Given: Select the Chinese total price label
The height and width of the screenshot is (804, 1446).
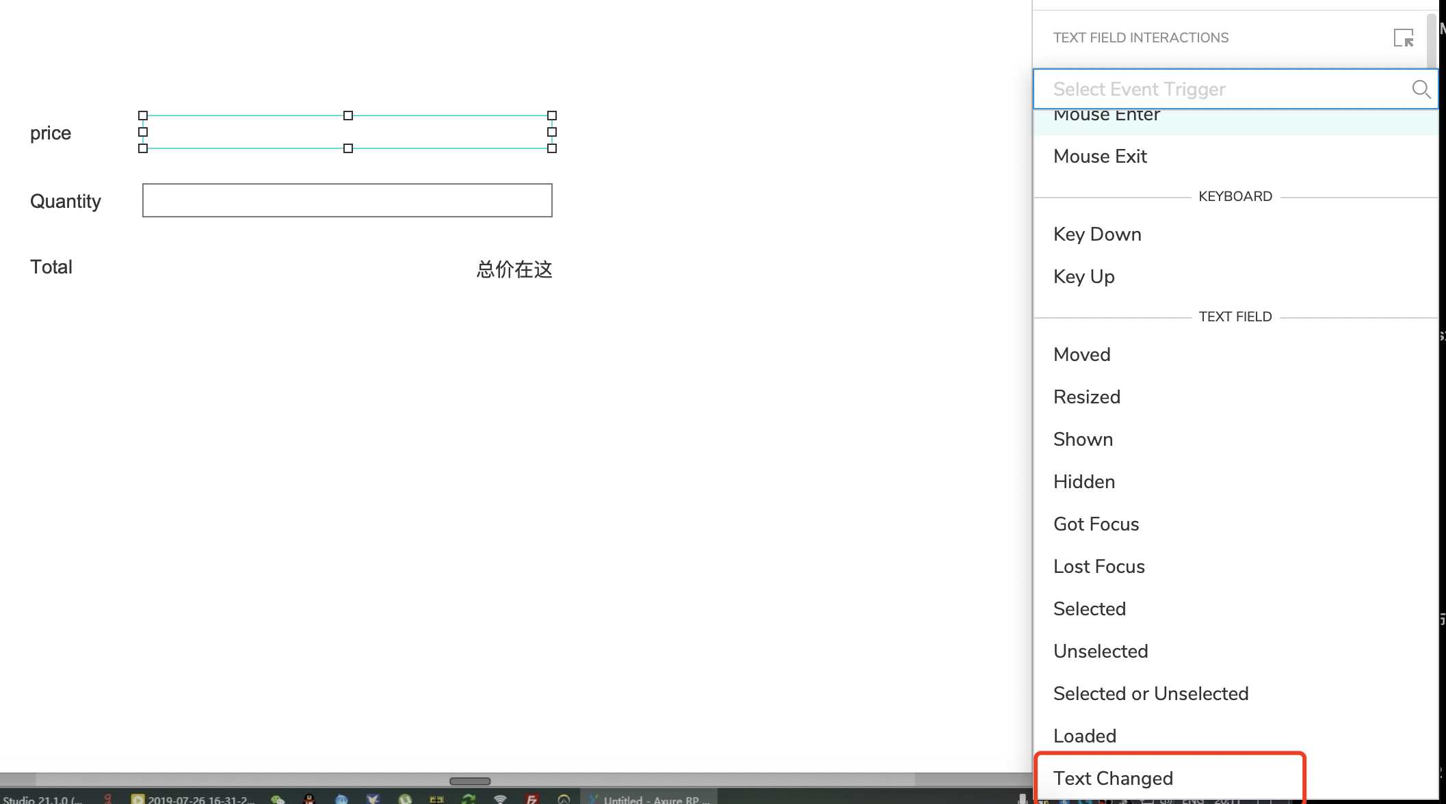Looking at the screenshot, I should 514,269.
